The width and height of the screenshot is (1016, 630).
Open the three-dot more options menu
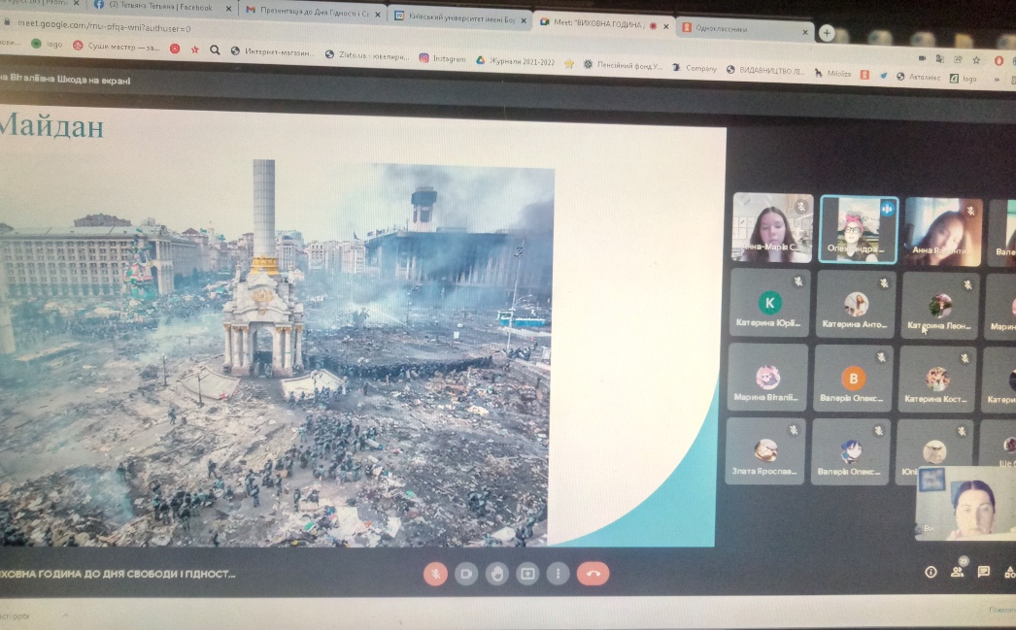(558, 573)
